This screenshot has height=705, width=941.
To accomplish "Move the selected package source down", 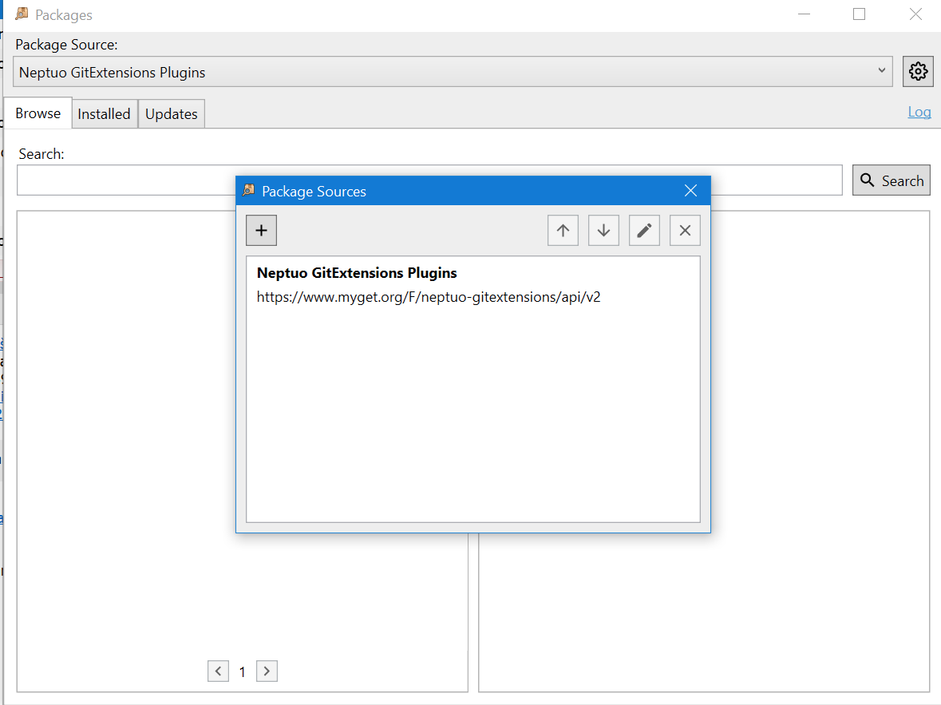I will point(603,230).
